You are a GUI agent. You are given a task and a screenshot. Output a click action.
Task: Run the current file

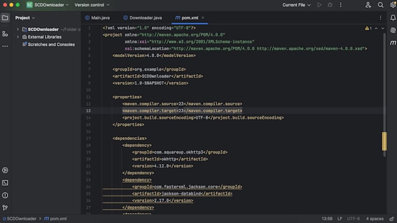tap(319, 5)
